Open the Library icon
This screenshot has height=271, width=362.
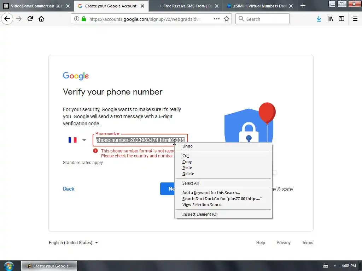click(330, 19)
